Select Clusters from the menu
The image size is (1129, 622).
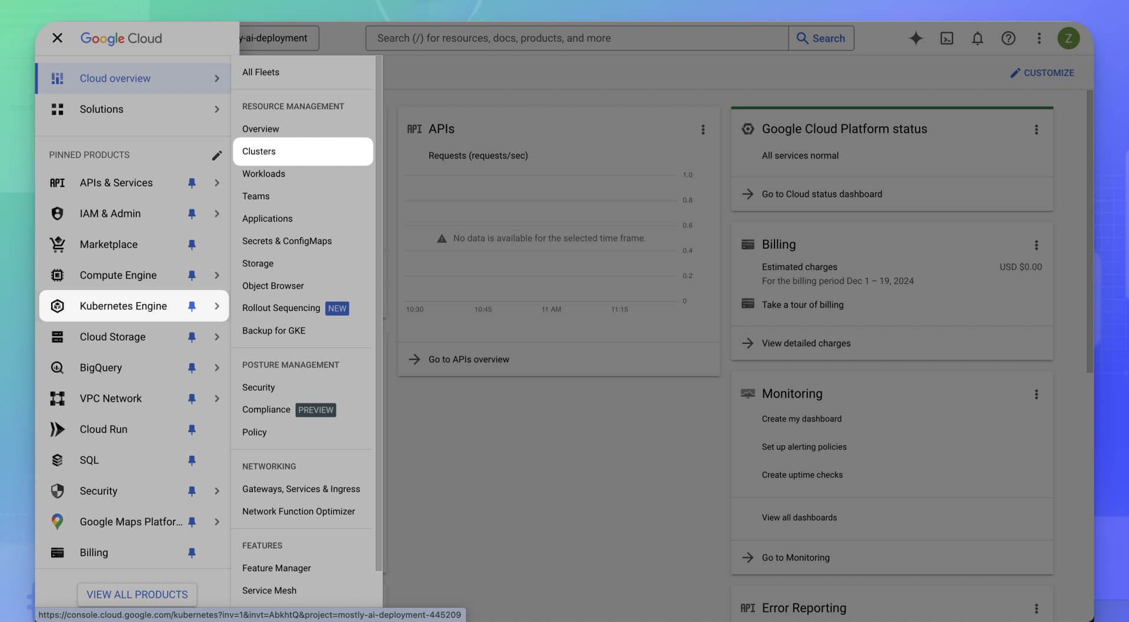259,151
